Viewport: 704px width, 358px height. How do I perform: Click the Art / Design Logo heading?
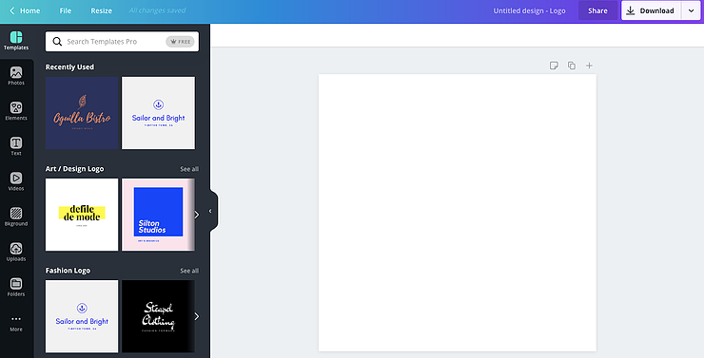(74, 169)
